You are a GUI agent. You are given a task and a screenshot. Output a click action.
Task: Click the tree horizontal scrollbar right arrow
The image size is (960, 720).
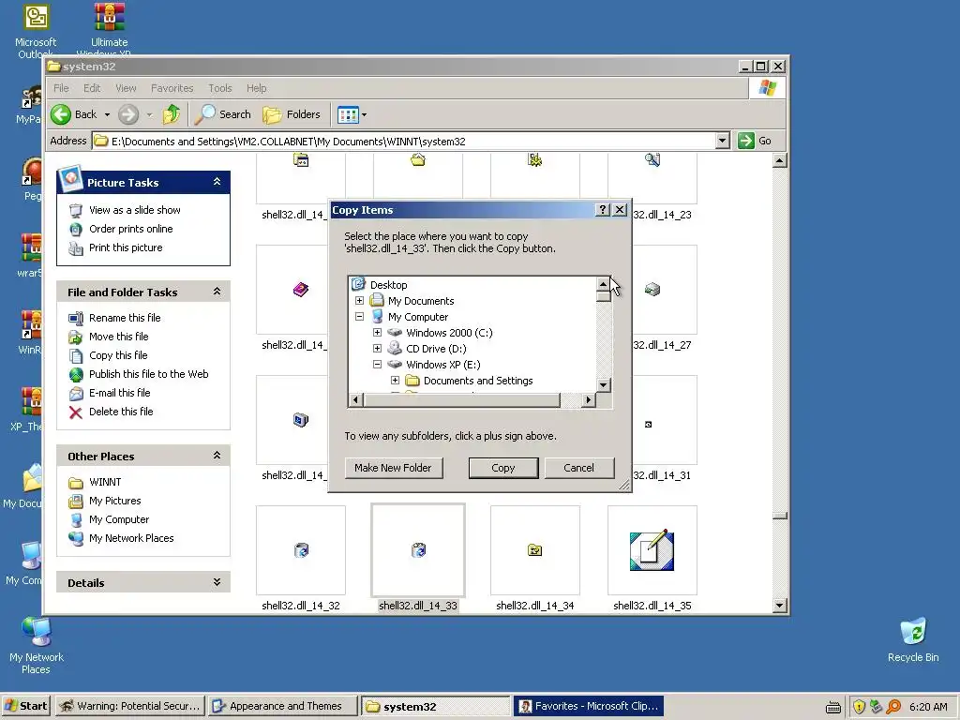(x=588, y=399)
